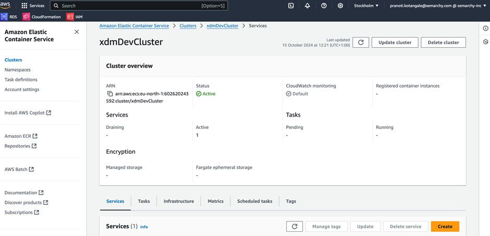Click the Fargate ephemeral storage label
Image resolution: width=490 pixels, height=236 pixels.
[x=224, y=167]
